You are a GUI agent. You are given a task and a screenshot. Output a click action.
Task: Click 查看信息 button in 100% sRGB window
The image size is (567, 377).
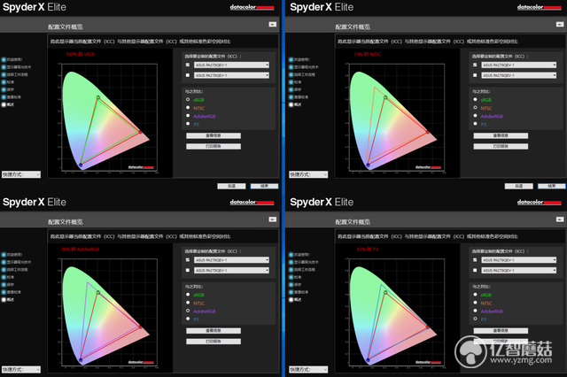pos(214,135)
